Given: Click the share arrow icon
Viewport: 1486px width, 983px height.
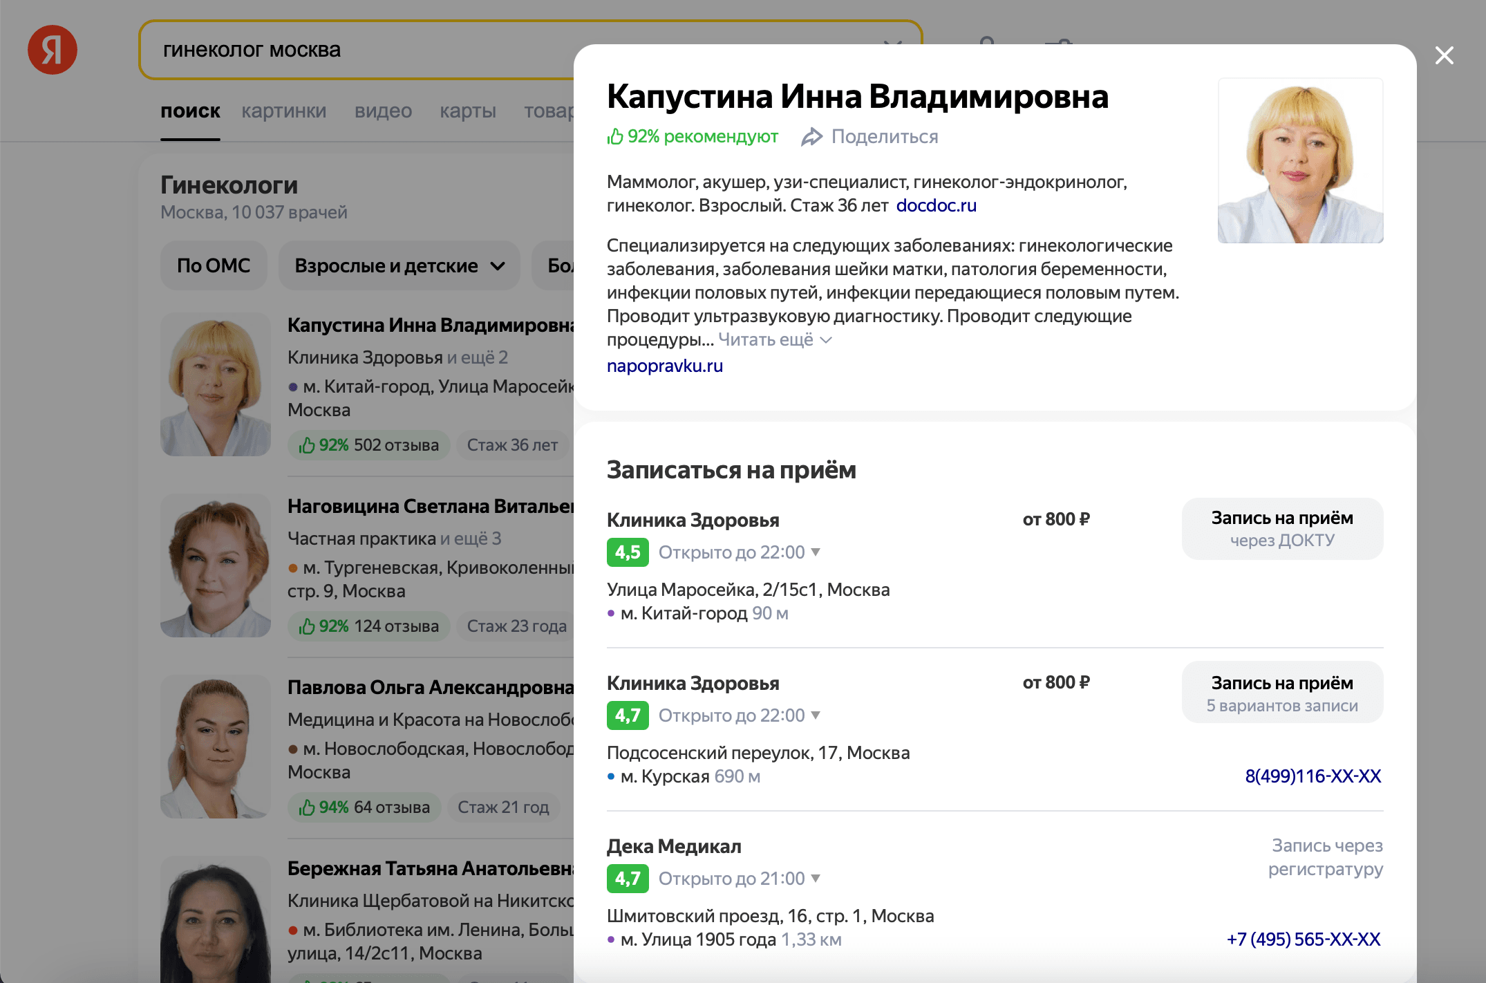Looking at the screenshot, I should 811,137.
